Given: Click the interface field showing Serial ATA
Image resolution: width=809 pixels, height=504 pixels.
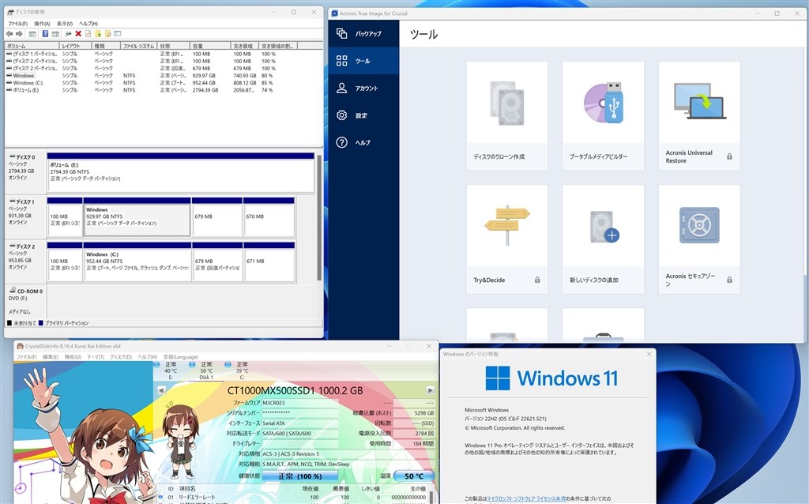Looking at the screenshot, I should coord(299,423).
